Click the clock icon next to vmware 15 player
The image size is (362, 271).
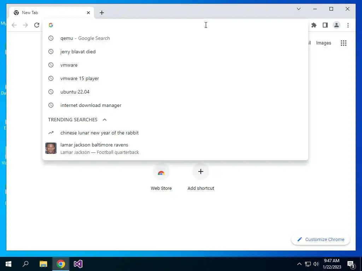pyautogui.click(x=51, y=78)
